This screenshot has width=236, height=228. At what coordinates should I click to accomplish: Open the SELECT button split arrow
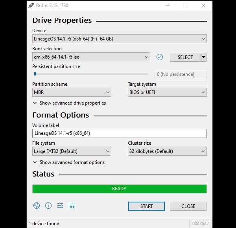[204, 57]
